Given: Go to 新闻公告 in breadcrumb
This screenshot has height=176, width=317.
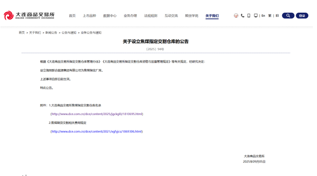Looking at the screenshot, I should pyautogui.click(x=51, y=32).
